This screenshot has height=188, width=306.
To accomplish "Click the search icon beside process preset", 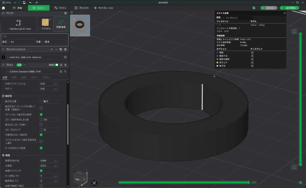I will [65, 72].
